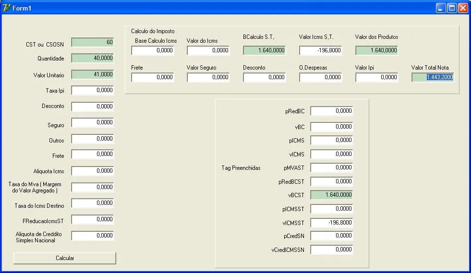Maximize the Form1 window
The image size is (471, 273).
[x=452, y=8]
